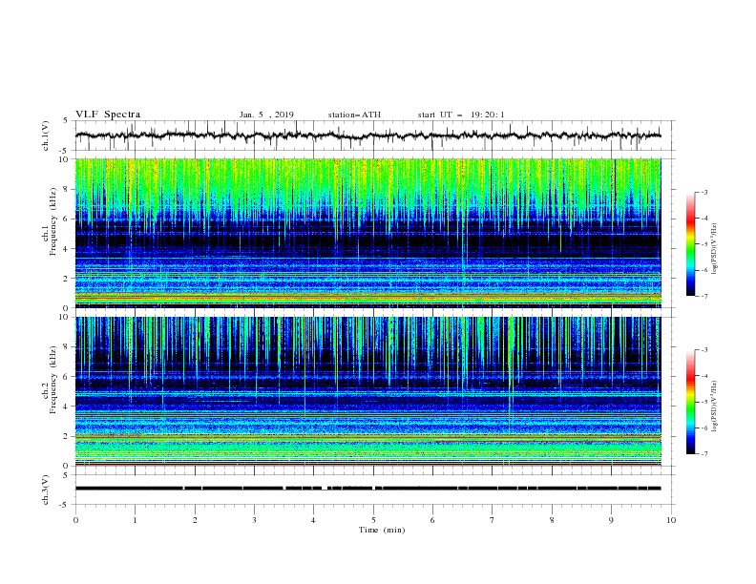Click the ch.2 spectrogram panel

pyautogui.click(x=367, y=391)
